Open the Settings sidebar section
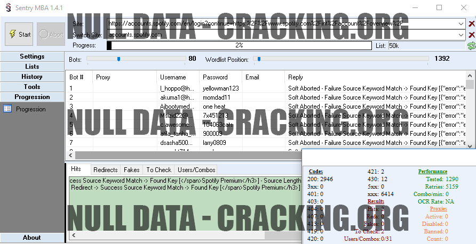 click(x=32, y=56)
